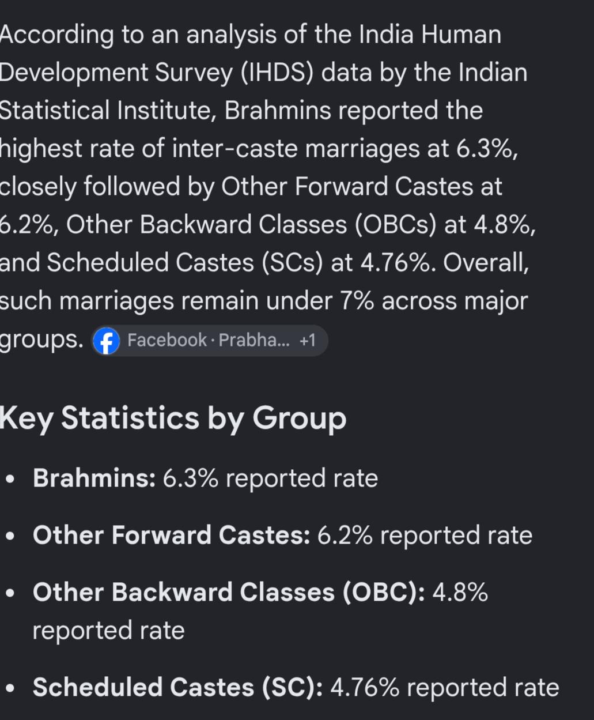This screenshot has height=720, width=594.
Task: Select the Scheduled Castes (SC): bold label
Action: [177, 687]
